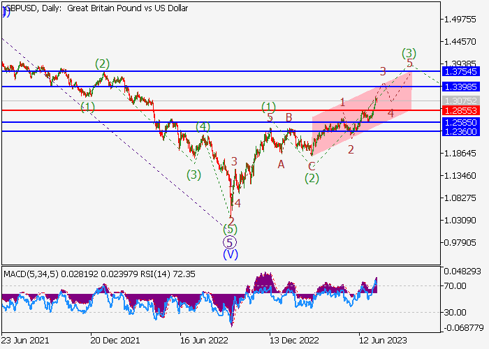This screenshot has height=349, width=489.
Task: Click the 70.00 RSI level label
Action: 455,285
